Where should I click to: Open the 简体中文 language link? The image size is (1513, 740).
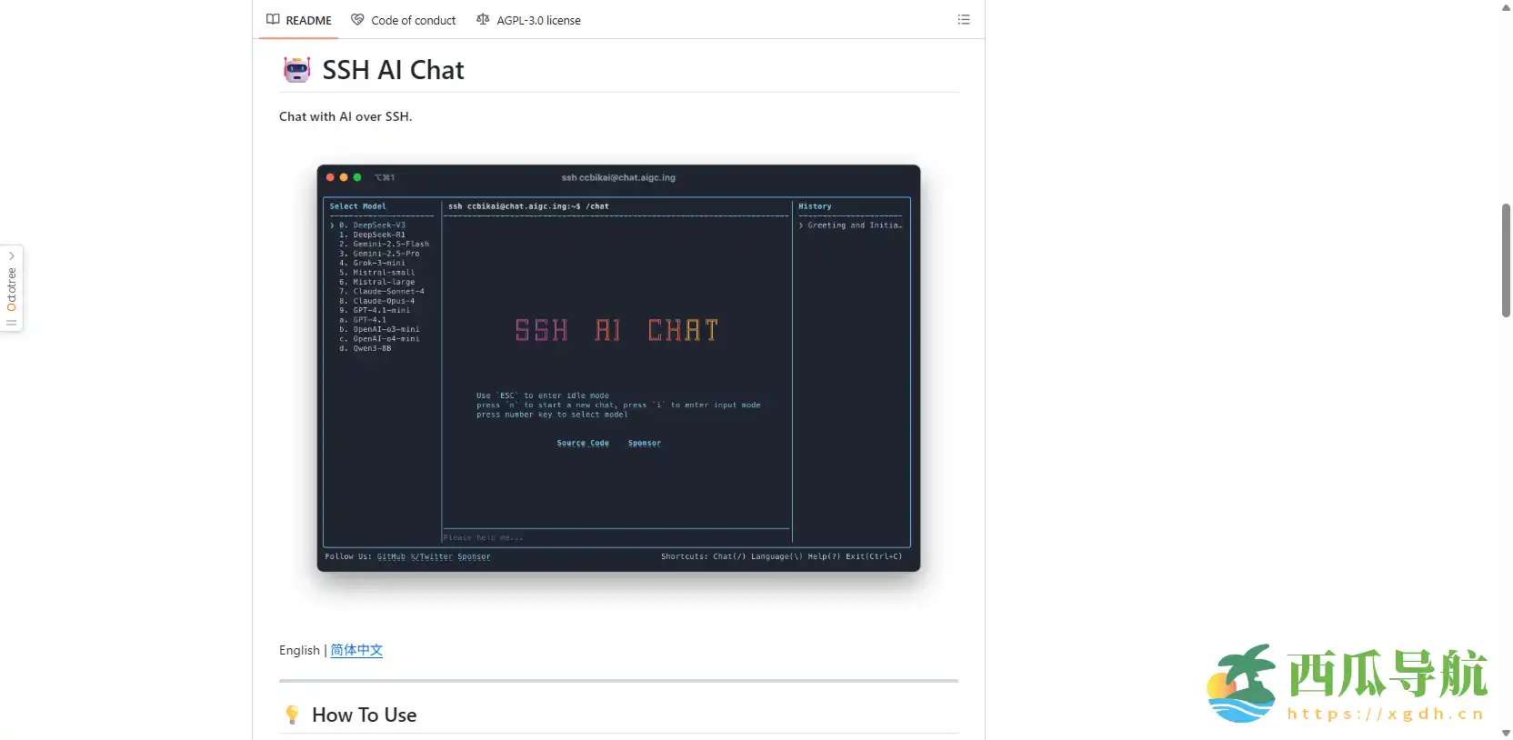[356, 650]
